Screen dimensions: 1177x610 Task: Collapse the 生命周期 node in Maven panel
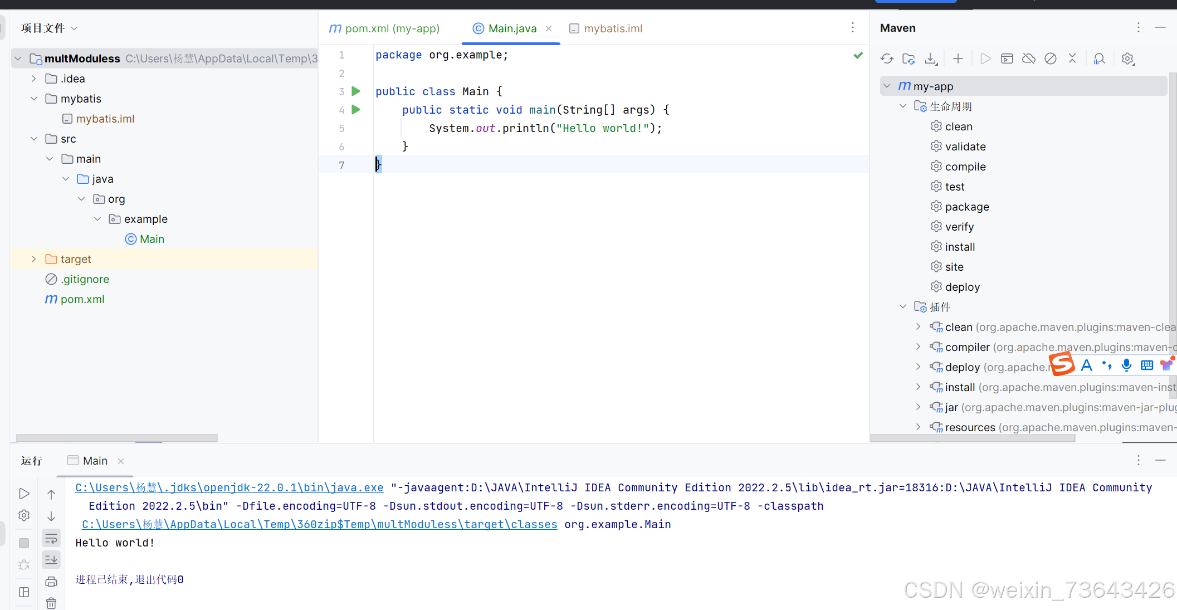903,106
